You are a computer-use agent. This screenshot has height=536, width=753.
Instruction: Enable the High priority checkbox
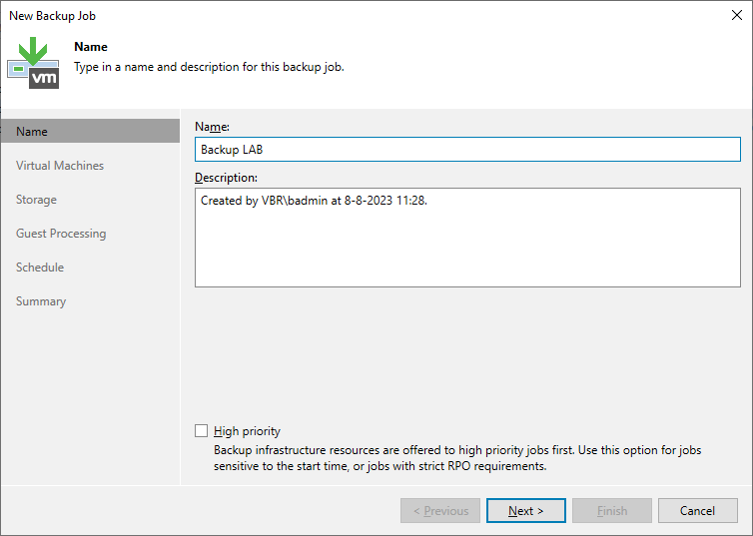[x=201, y=430]
